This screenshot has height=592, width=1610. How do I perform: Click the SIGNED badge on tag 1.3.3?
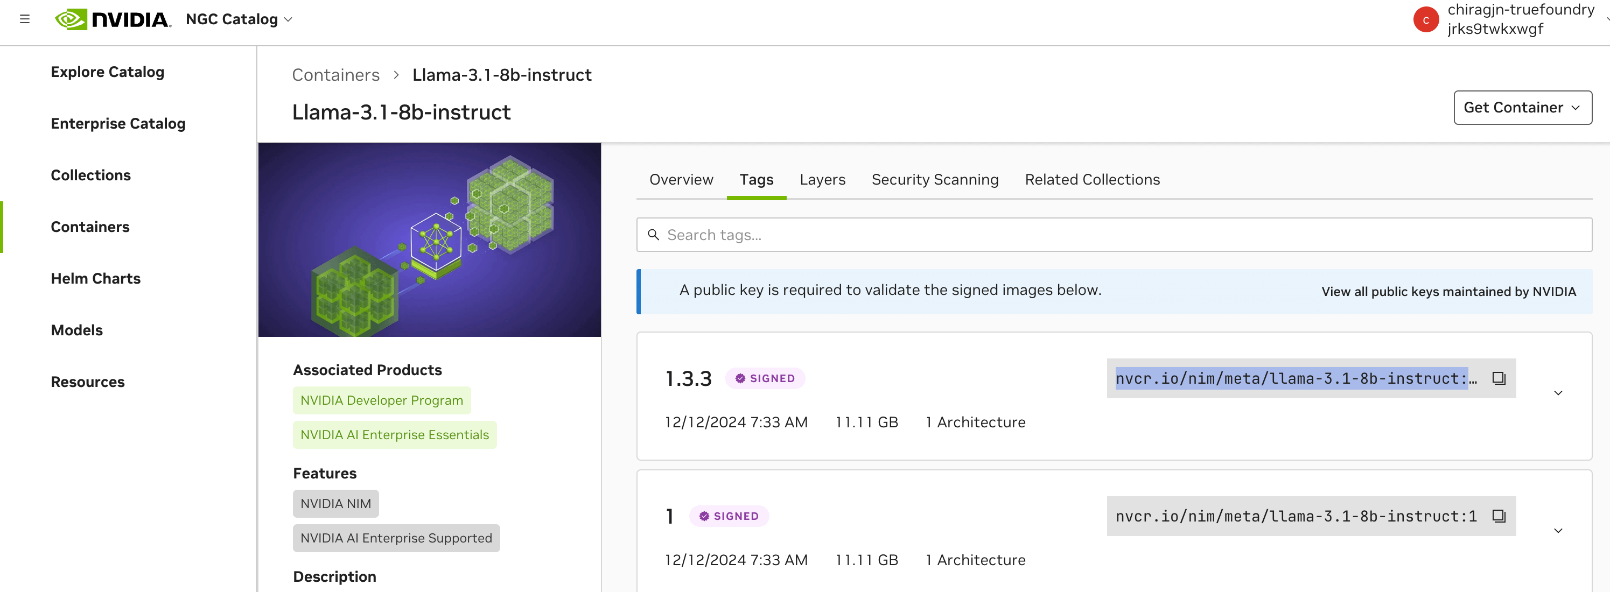pyautogui.click(x=765, y=378)
